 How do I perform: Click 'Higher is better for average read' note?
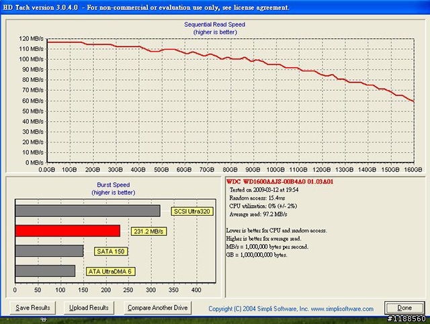[x=263, y=239]
